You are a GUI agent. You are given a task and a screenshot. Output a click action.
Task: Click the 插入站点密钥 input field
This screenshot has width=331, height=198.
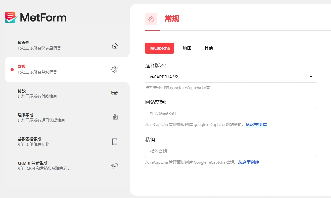231,113
